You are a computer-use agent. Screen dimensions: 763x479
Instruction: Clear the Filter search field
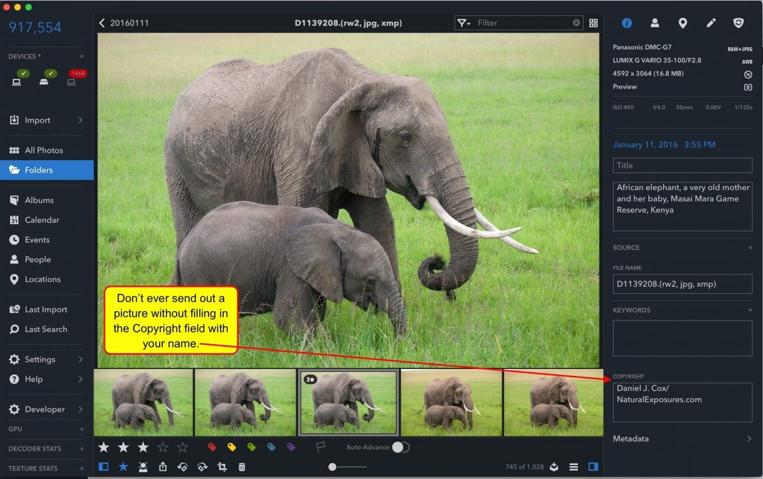click(577, 23)
